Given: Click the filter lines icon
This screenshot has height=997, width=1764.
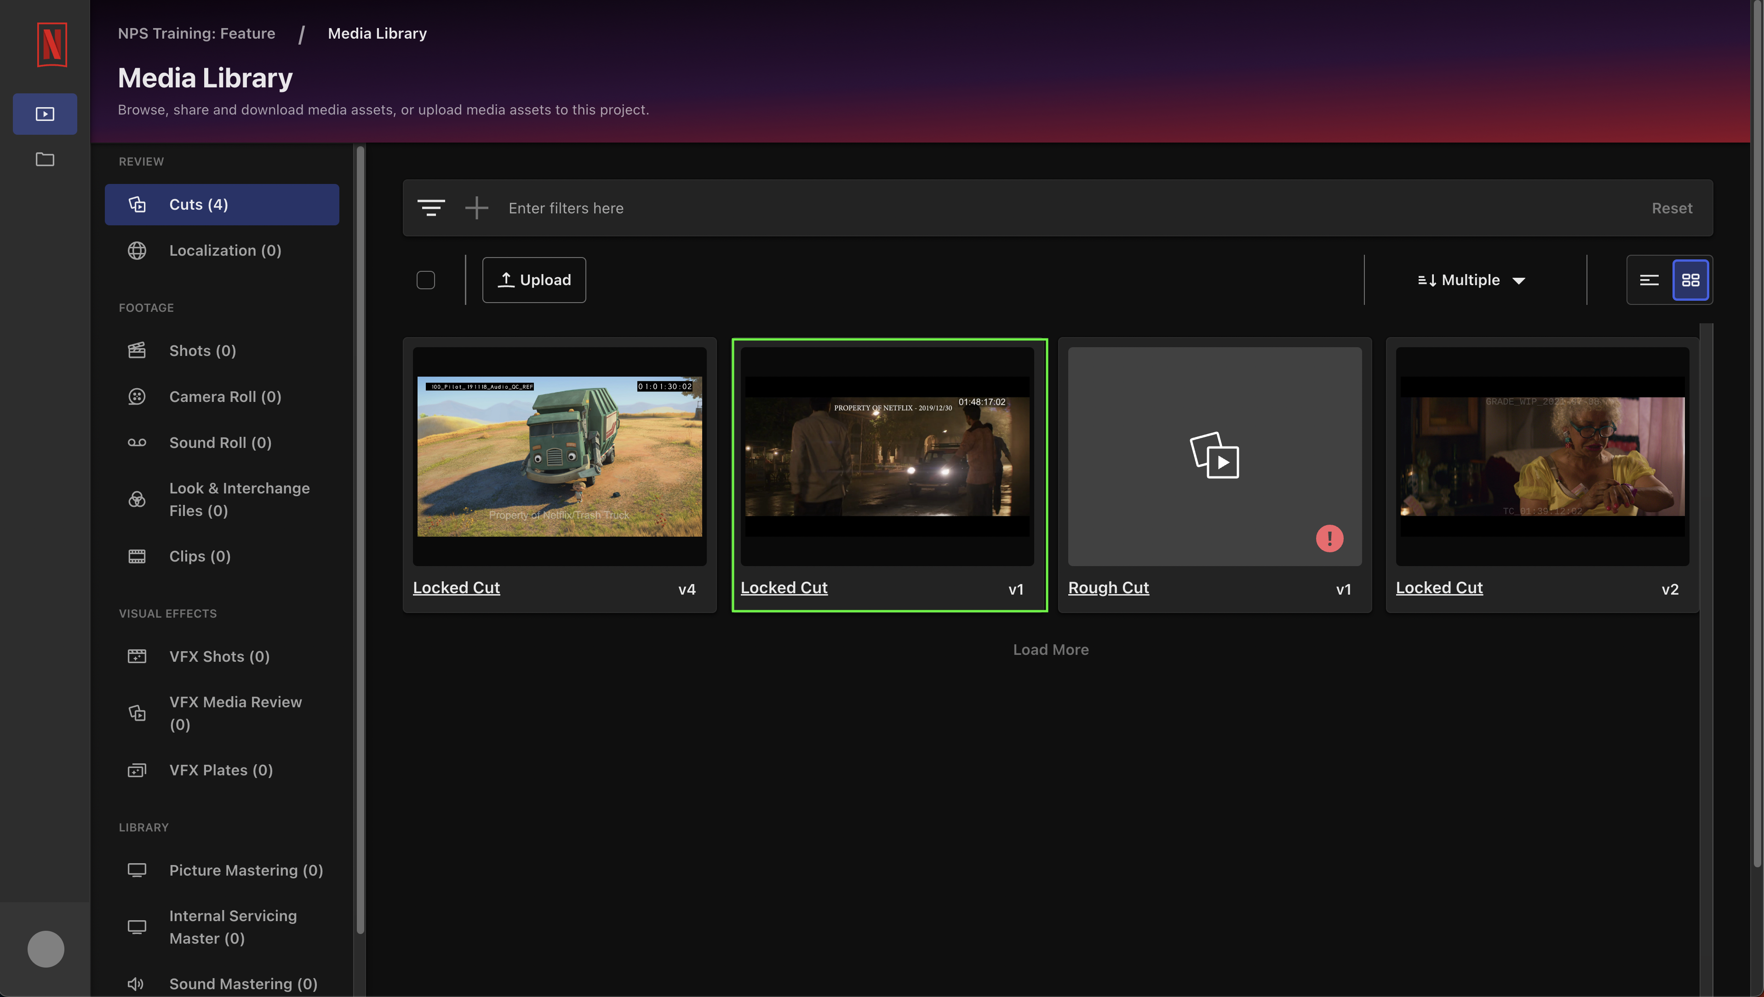Looking at the screenshot, I should (x=431, y=207).
